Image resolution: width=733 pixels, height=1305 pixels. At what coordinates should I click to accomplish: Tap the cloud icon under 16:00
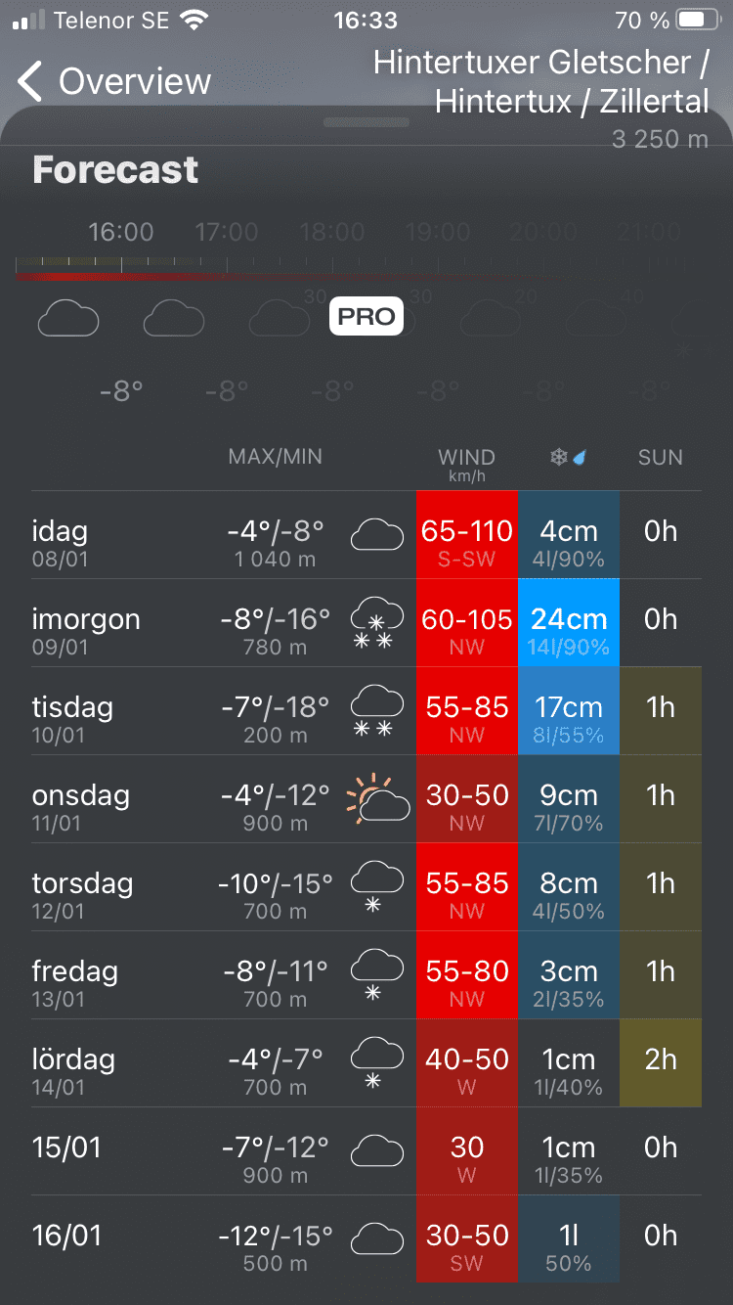(68, 319)
